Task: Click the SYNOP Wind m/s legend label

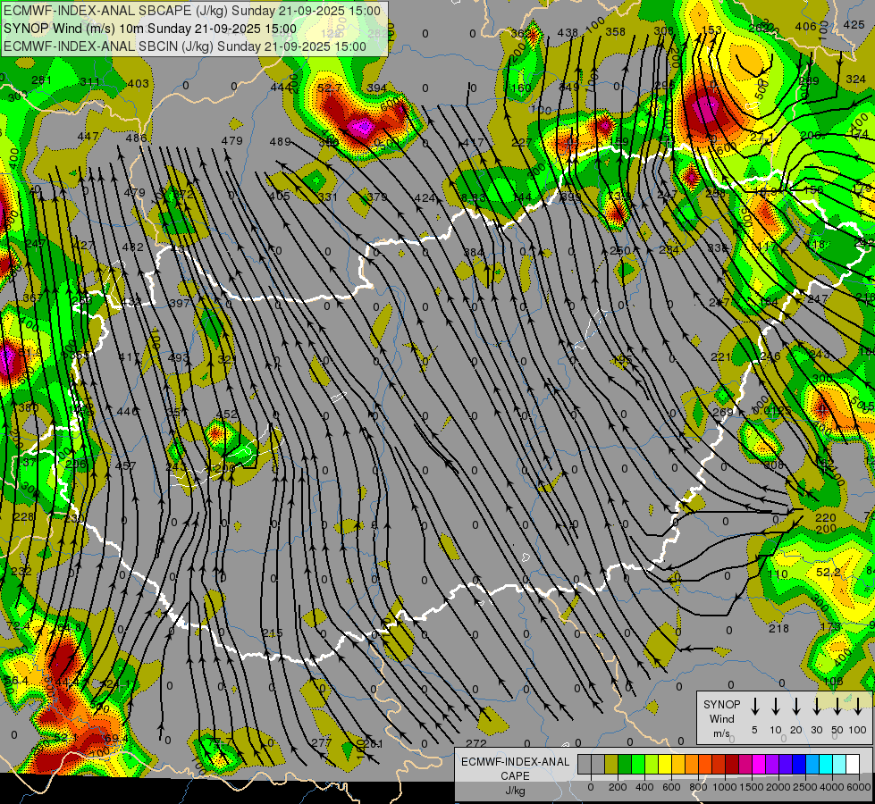Action: pyautogui.click(x=721, y=718)
